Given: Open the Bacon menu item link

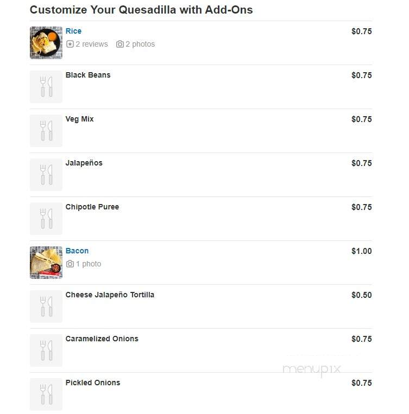Looking at the screenshot, I should click(77, 251).
